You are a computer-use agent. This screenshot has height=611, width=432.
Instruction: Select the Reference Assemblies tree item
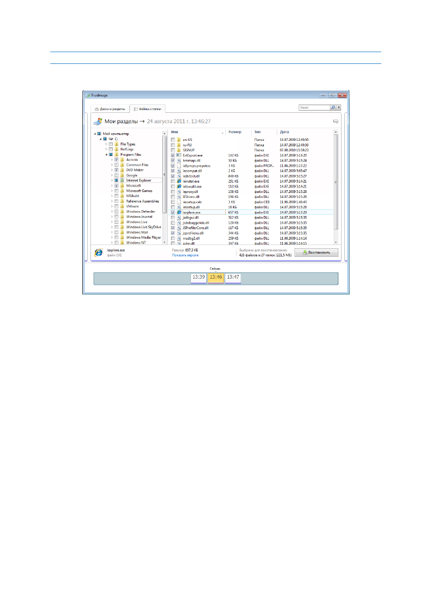(x=142, y=202)
